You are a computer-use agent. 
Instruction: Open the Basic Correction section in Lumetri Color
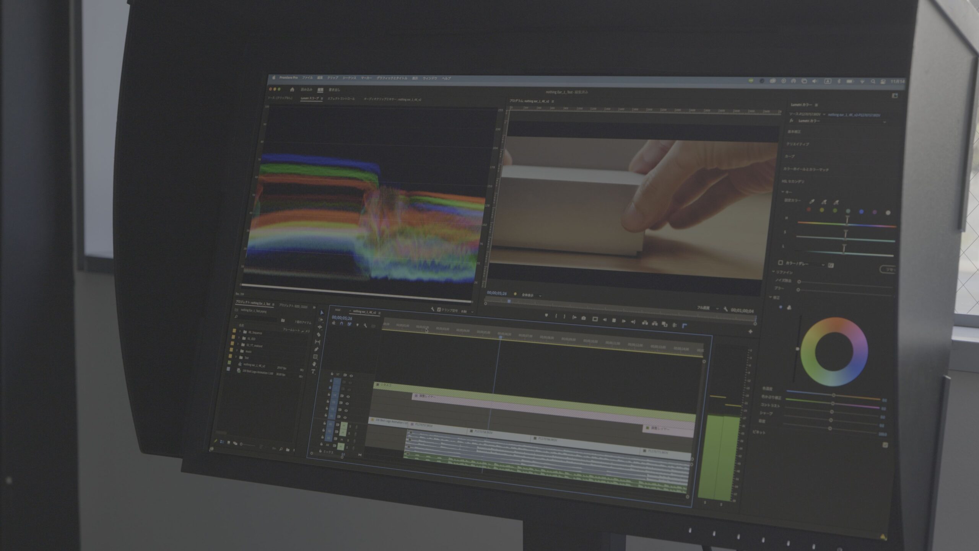[794, 132]
